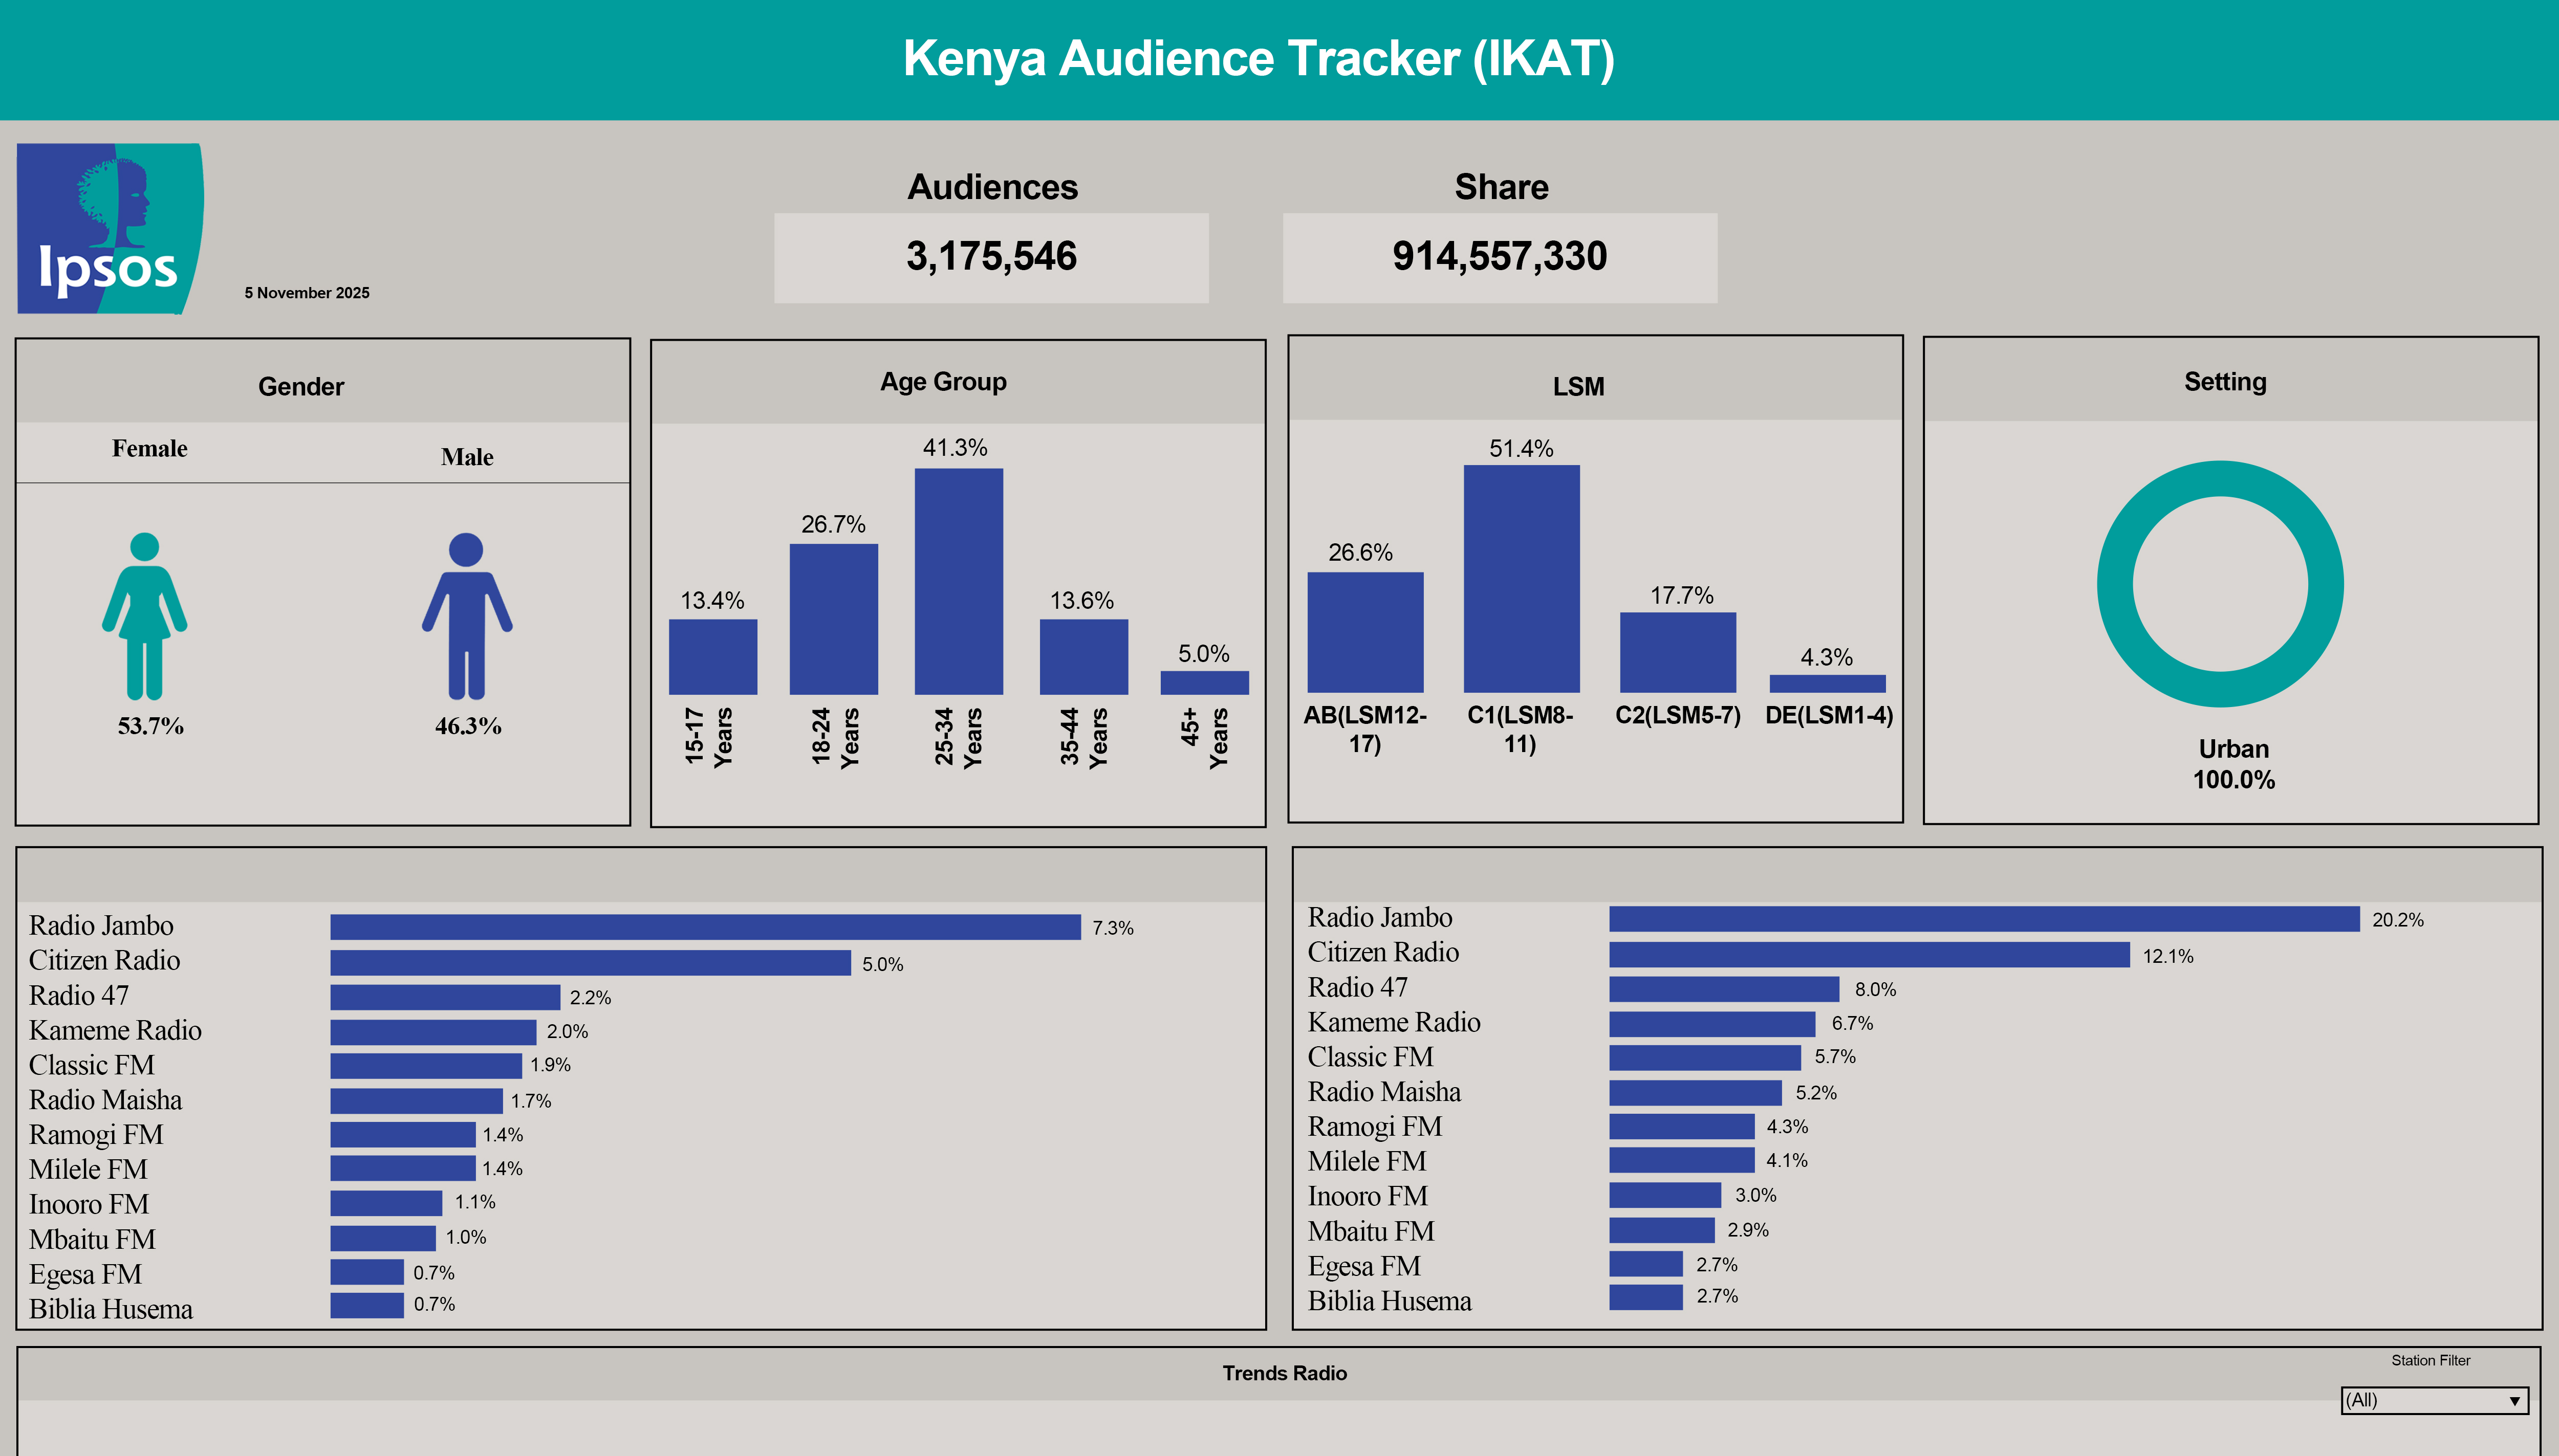Click the Trends Radio header

pos(1284,1373)
